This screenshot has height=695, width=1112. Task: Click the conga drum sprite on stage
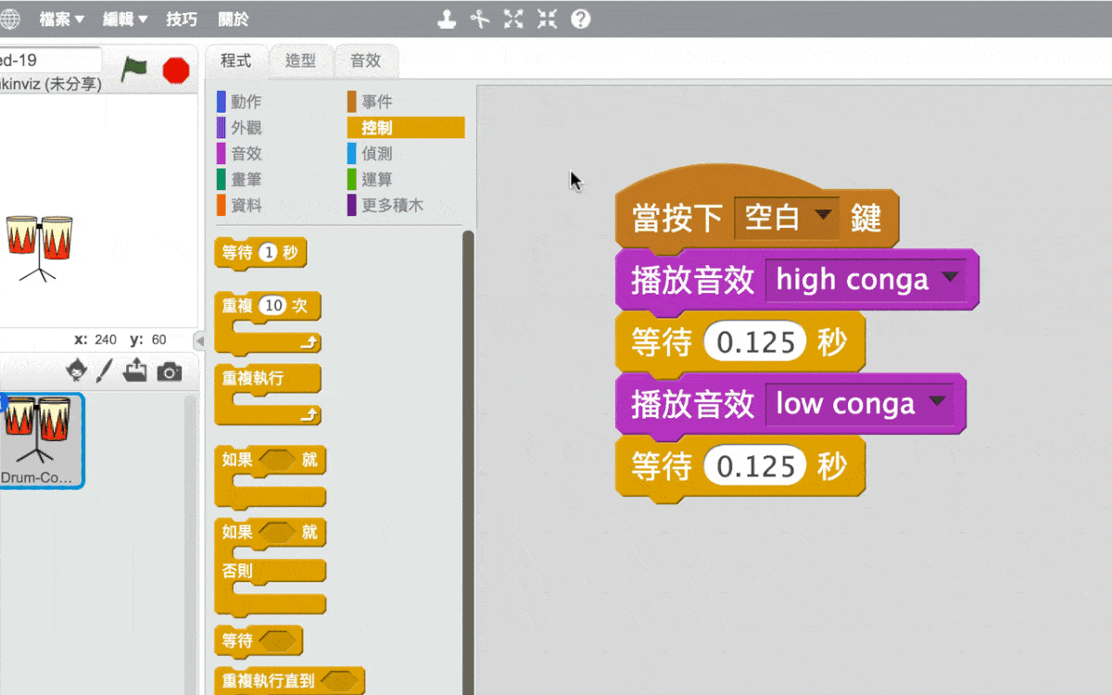click(x=39, y=246)
